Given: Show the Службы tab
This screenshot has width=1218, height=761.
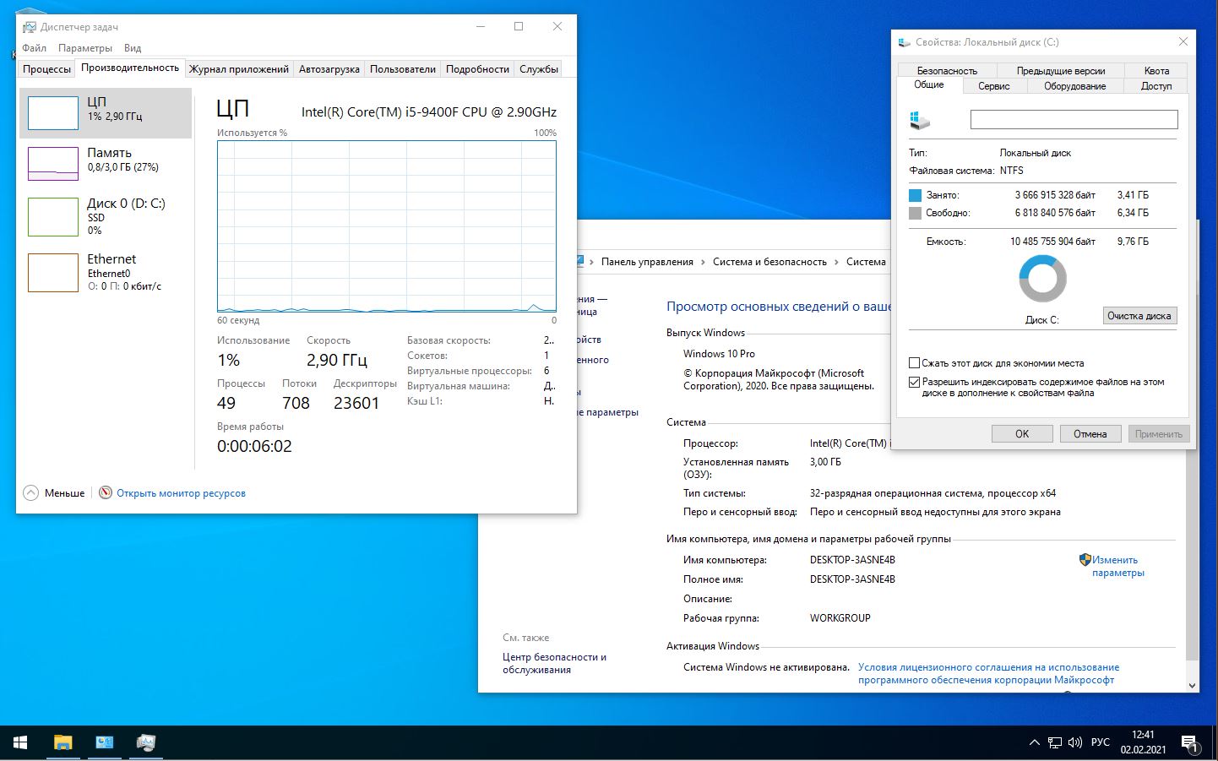Looking at the screenshot, I should (539, 69).
